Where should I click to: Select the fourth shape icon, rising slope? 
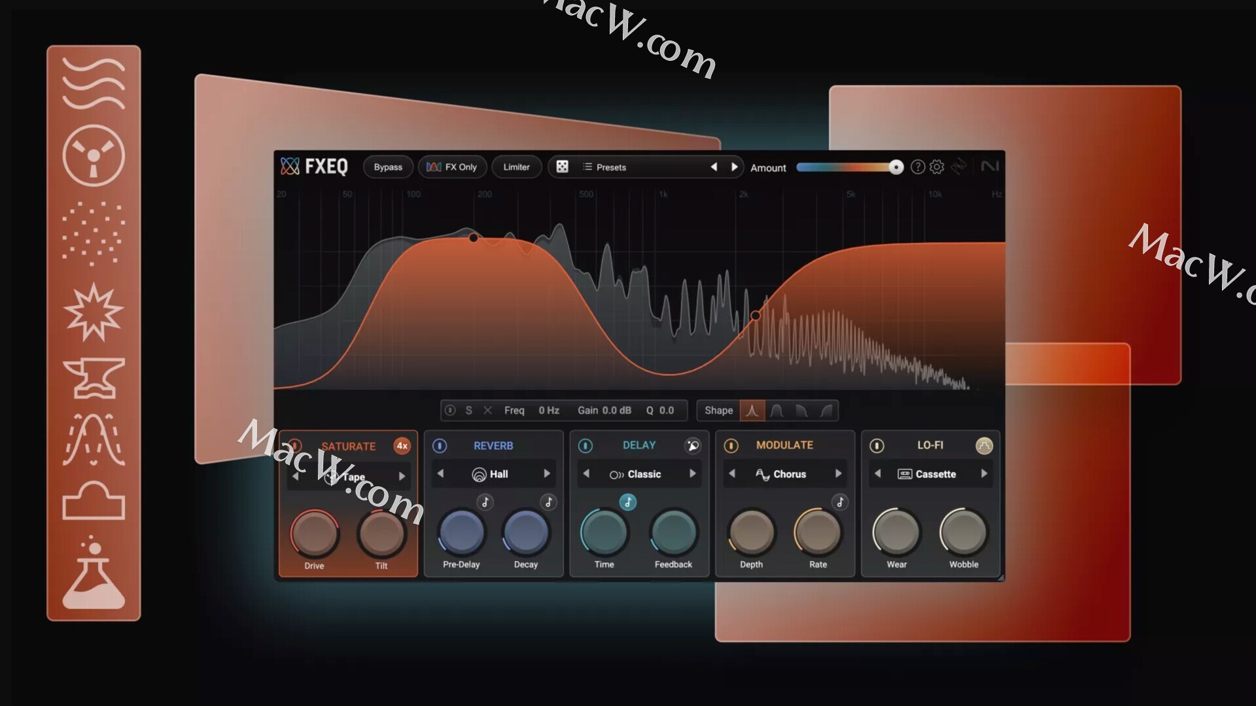tap(826, 411)
